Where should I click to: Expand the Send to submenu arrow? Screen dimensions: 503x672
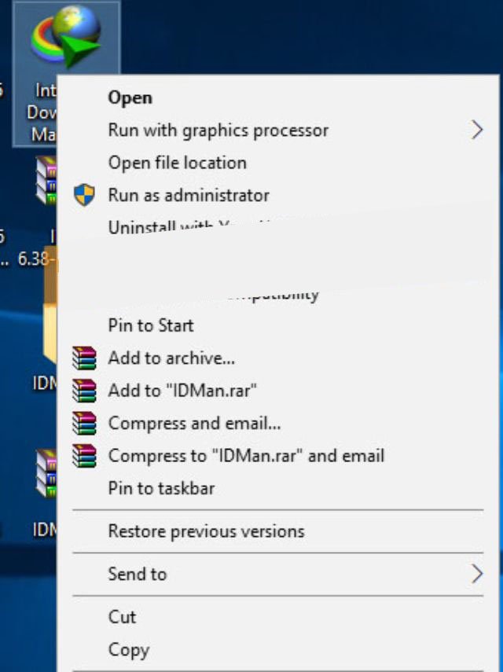click(x=477, y=574)
